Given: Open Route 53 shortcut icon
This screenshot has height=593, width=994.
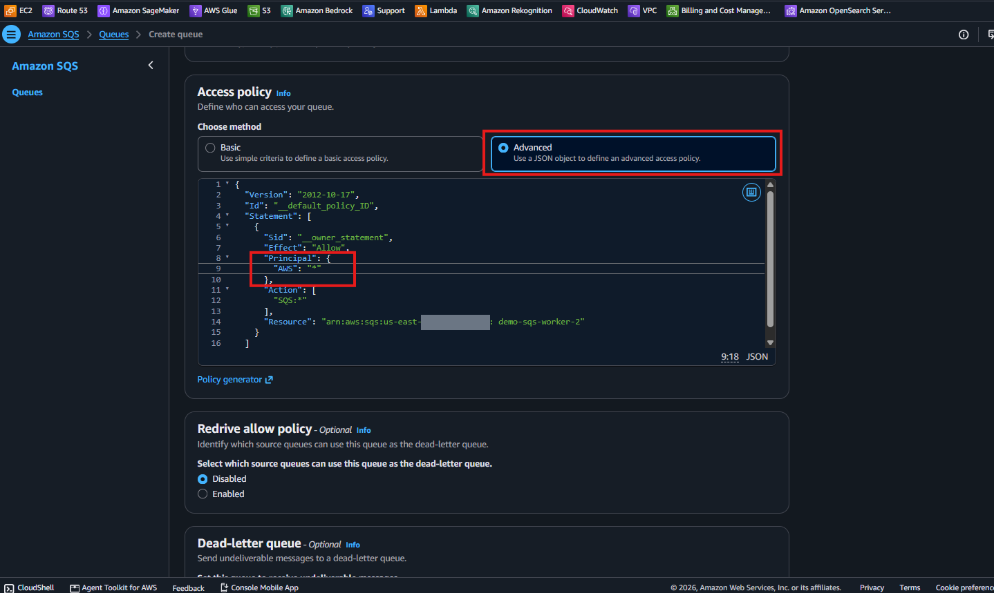Looking at the screenshot, I should 48,10.
